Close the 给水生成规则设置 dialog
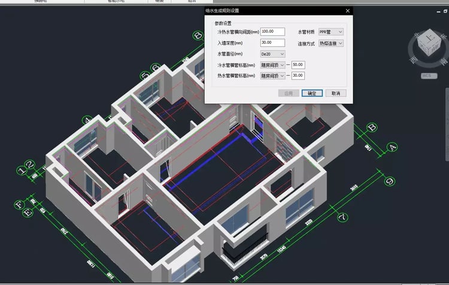Image resolution: width=449 pixels, height=285 pixels. [347, 10]
